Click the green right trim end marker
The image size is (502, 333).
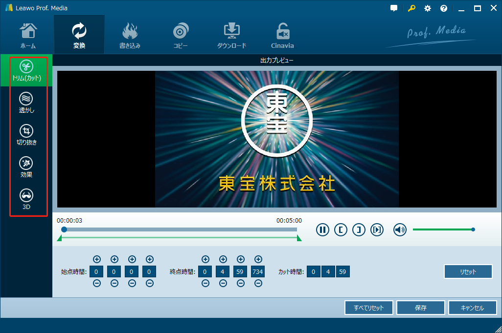coord(299,238)
